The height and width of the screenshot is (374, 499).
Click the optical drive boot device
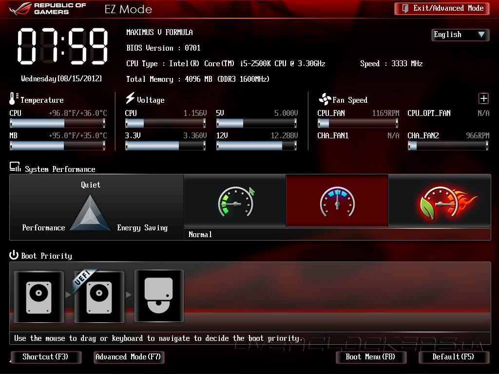pos(159,296)
